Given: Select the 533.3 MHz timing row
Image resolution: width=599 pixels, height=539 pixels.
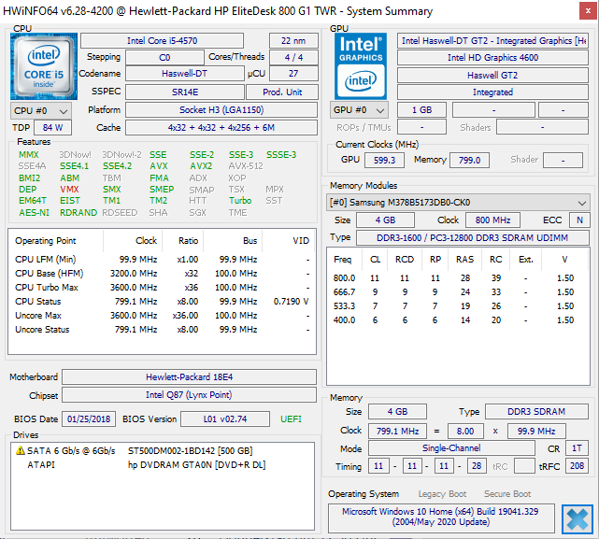Looking at the screenshot, I should point(458,306).
